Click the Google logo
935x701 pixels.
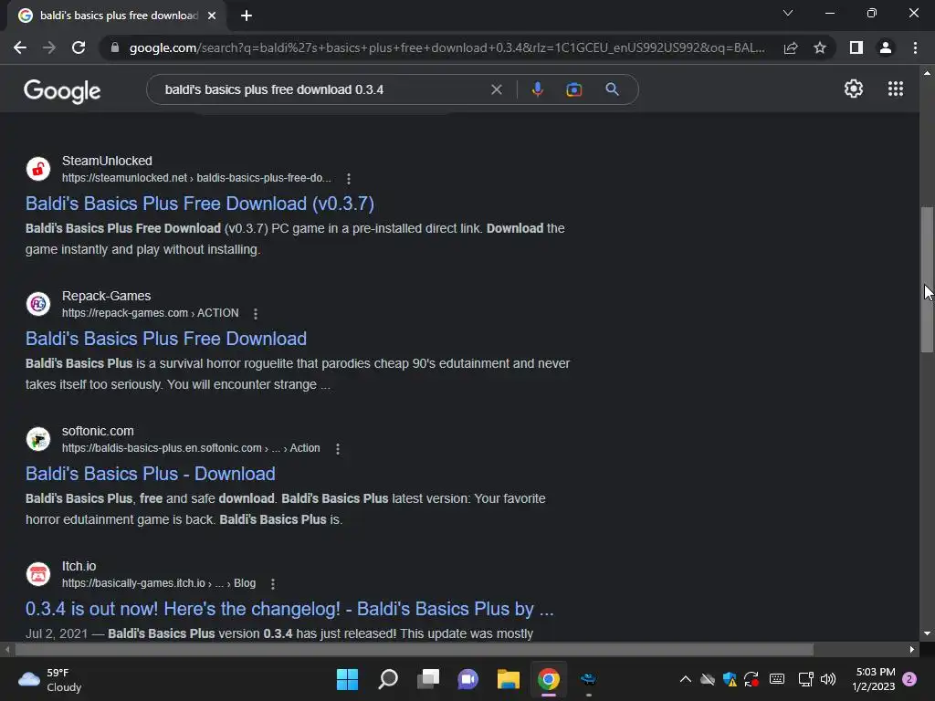click(x=62, y=90)
